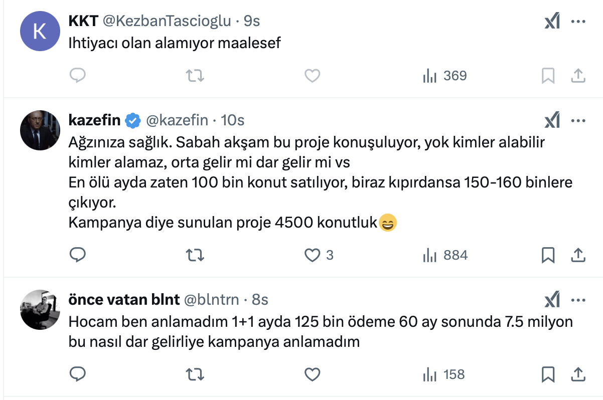Open more options for KKT's tweet

[x=578, y=22]
